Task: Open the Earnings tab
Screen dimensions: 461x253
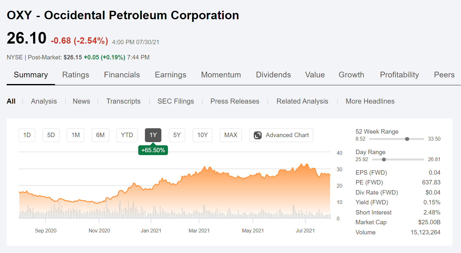Action: pos(171,75)
